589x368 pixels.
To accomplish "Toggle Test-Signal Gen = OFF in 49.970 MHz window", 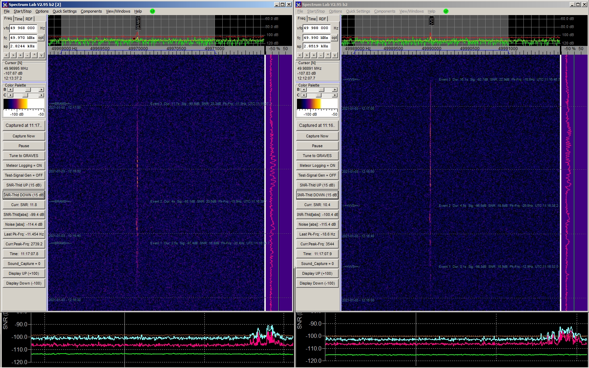I will [24, 175].
